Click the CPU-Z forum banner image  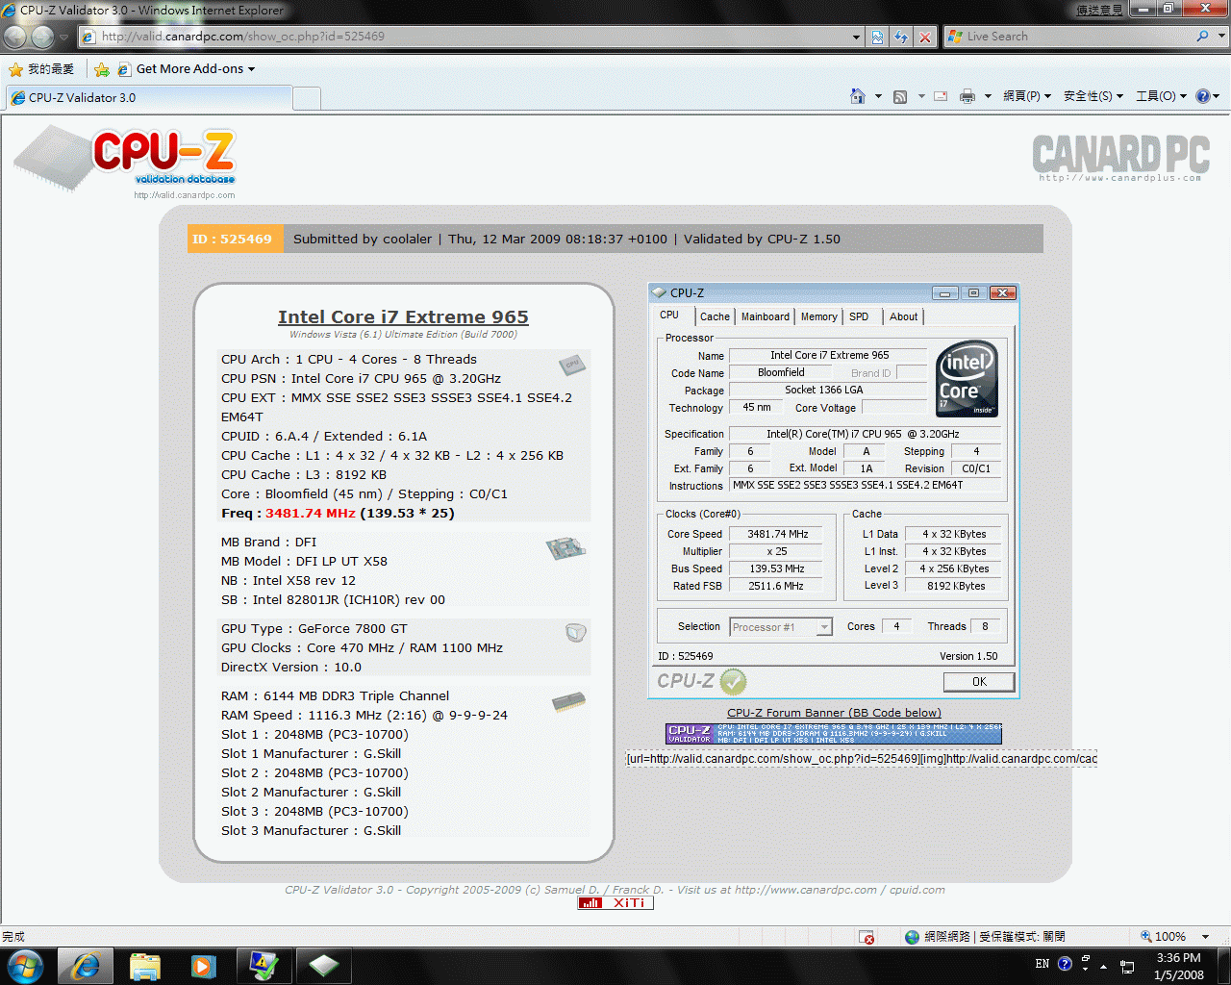(834, 734)
